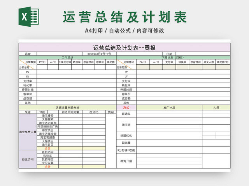The image size is (249, 186).
Task: Select the 详细 column header
Action: click(x=42, y=112)
